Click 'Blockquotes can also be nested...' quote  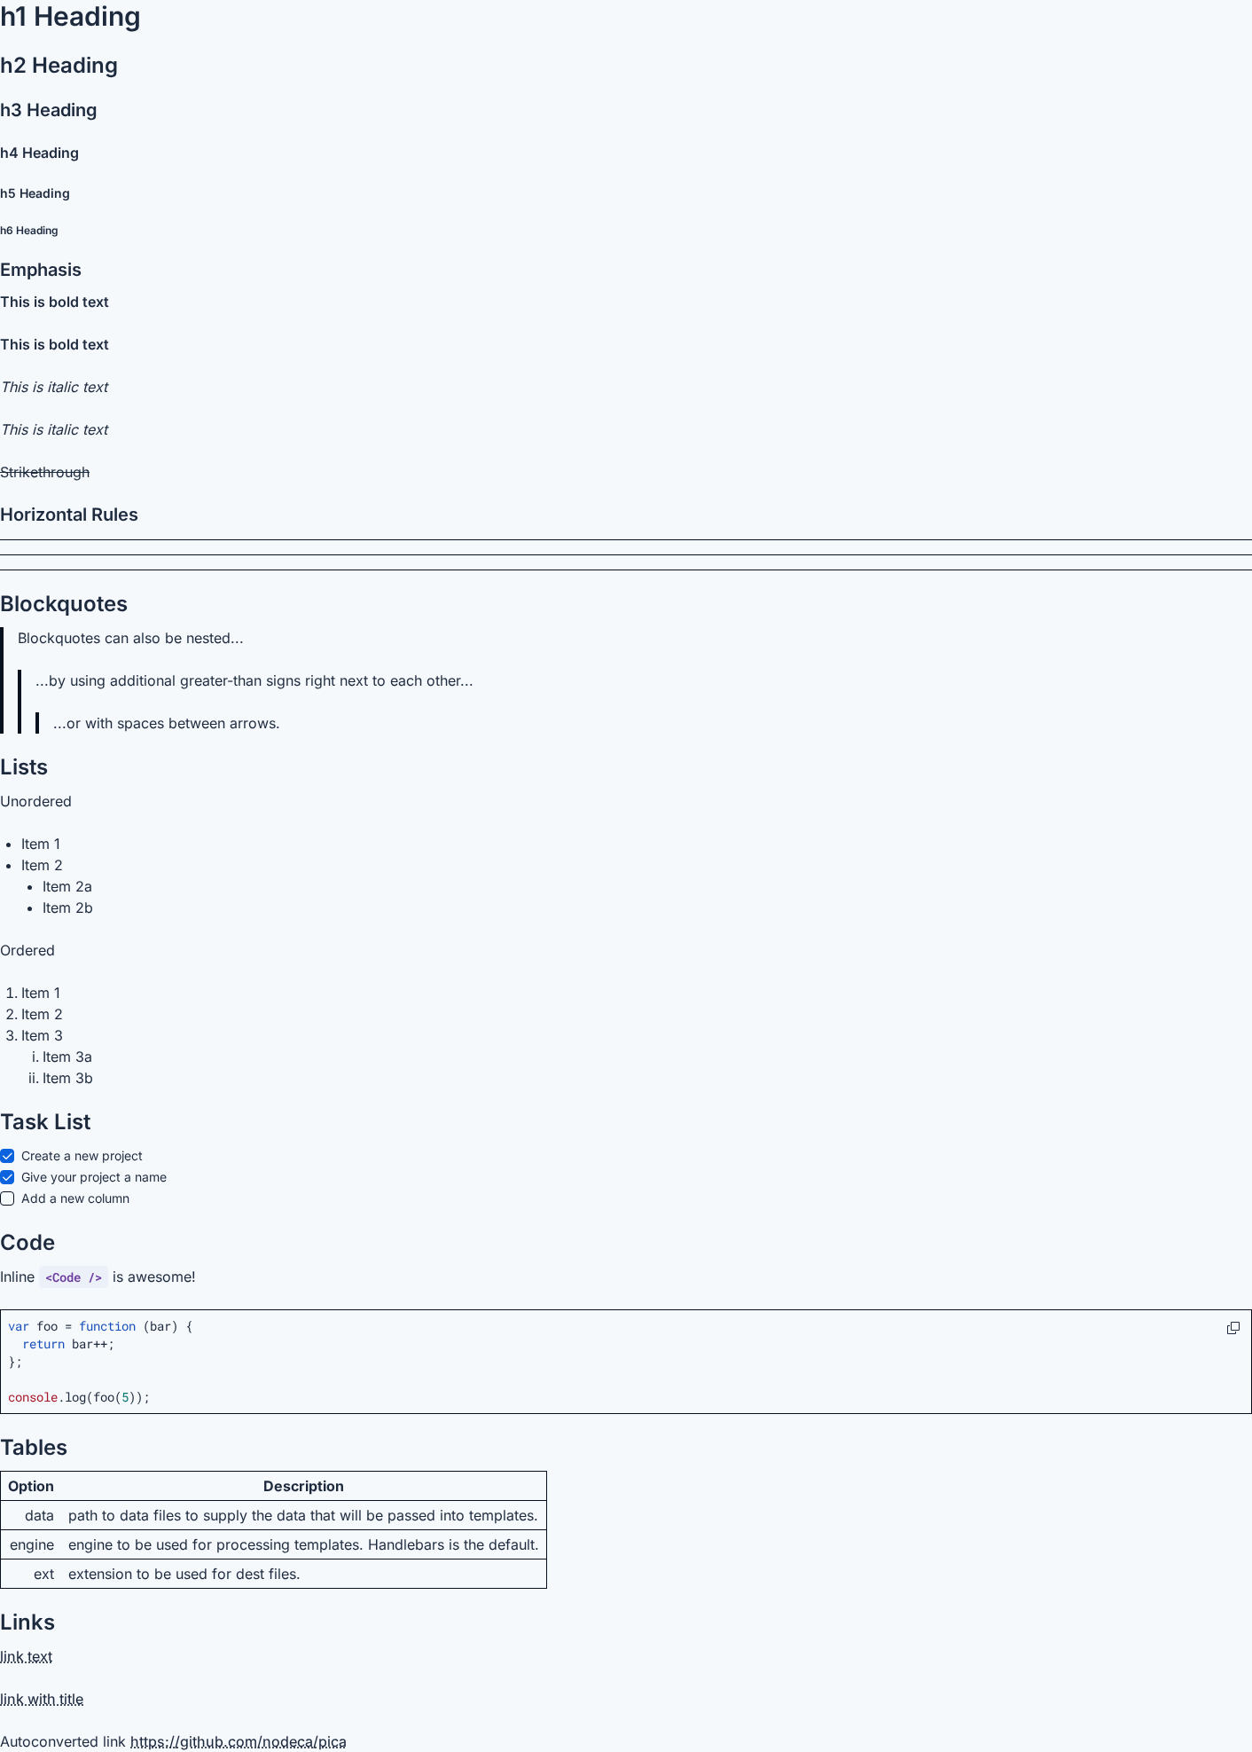tap(130, 638)
